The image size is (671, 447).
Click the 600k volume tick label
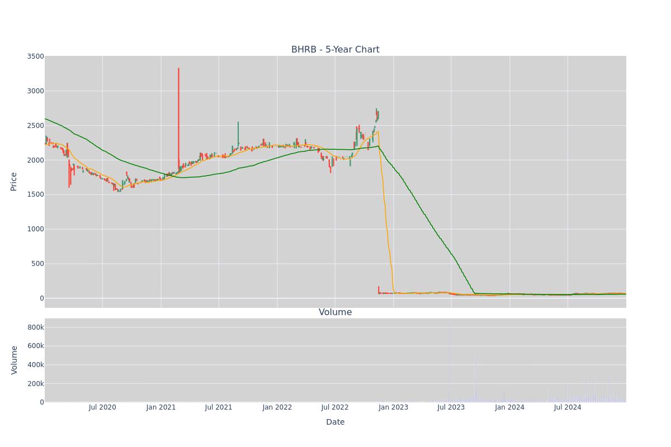point(35,346)
